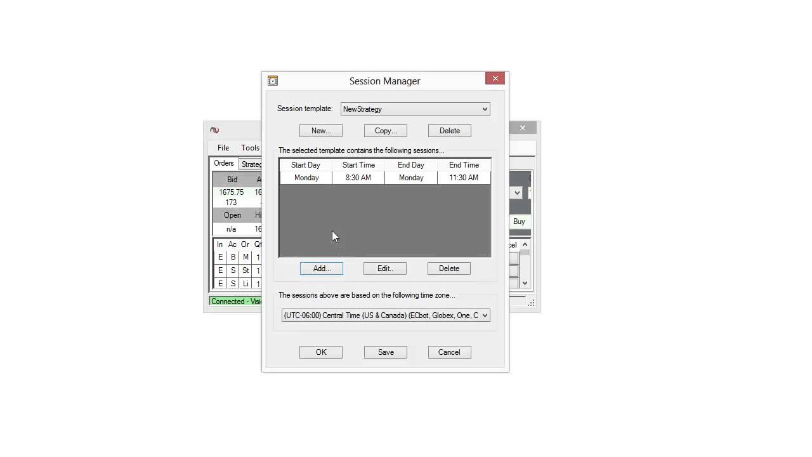Click the New session template button
This screenshot has width=812, height=457.
coord(321,130)
